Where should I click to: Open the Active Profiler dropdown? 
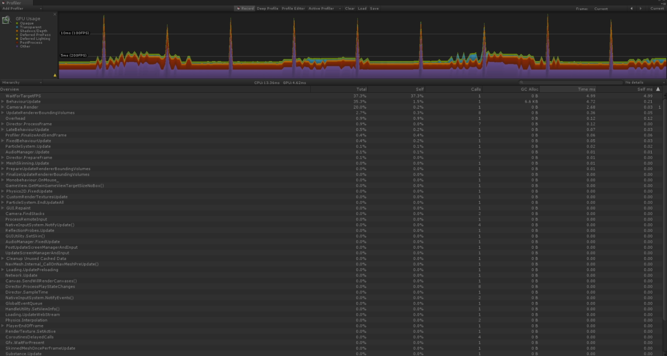click(x=324, y=8)
